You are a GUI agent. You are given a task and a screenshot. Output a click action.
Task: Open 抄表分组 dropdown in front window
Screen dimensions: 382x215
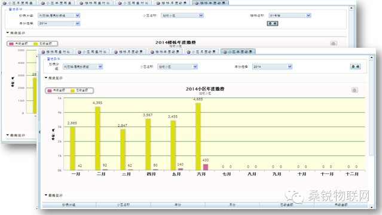[83, 67]
